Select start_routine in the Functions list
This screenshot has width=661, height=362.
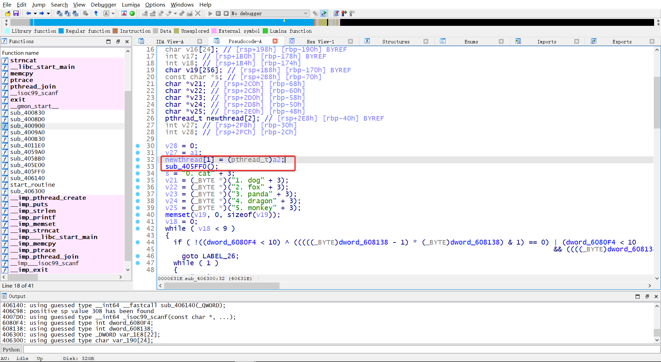33,185
